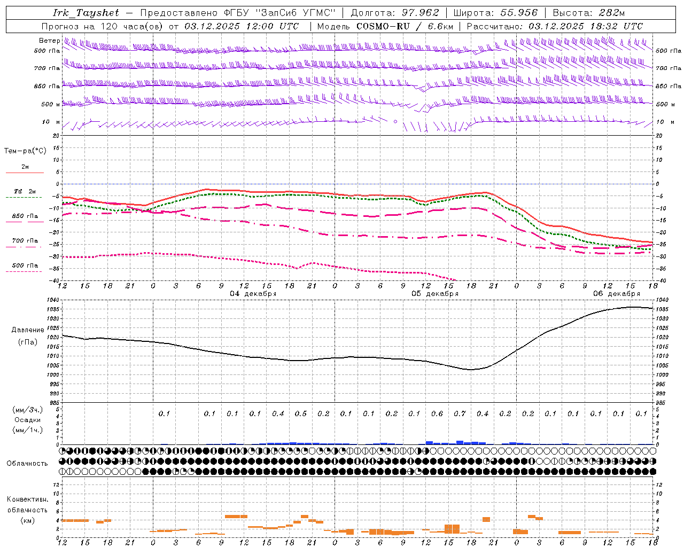Viewport: 684px width, 547px height.
Task: Click the 0.7 three-hour precipitation value
Action: (460, 414)
